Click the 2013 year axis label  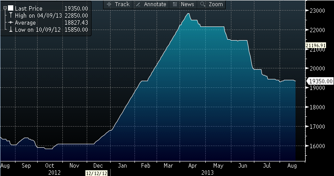click(x=207, y=172)
